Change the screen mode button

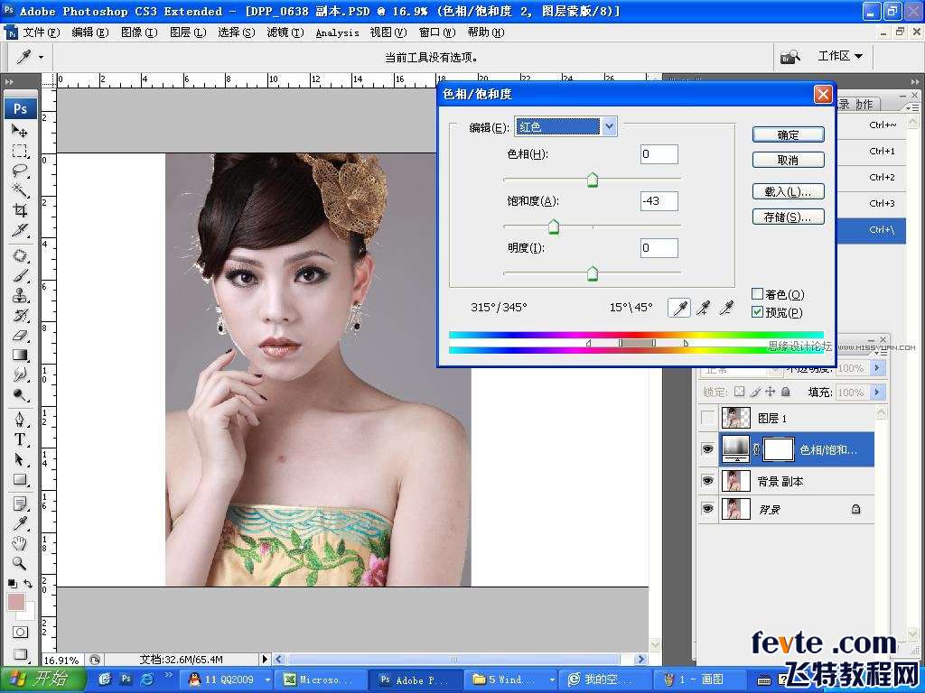coord(20,653)
